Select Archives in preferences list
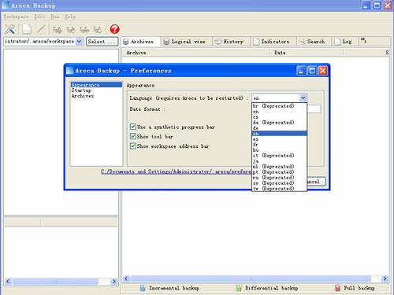The image size is (394, 295). [x=96, y=96]
